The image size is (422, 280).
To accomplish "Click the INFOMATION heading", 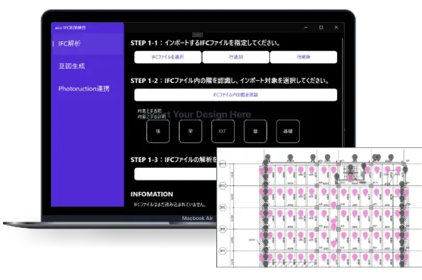I will click(152, 194).
